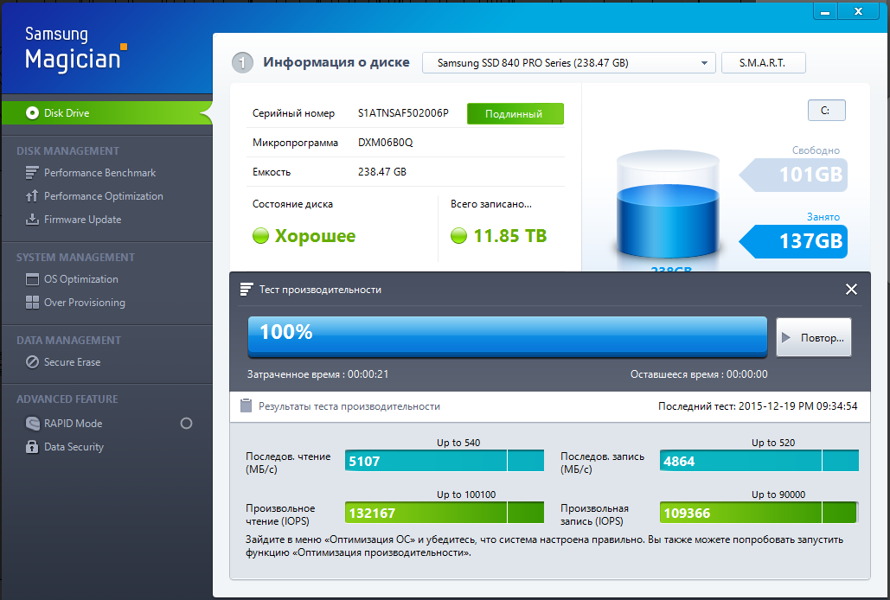890x600 pixels.
Task: Click the sequential write 4864 bar
Action: click(x=759, y=461)
